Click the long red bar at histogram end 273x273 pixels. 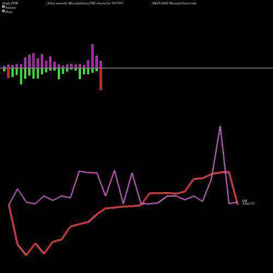(101, 79)
